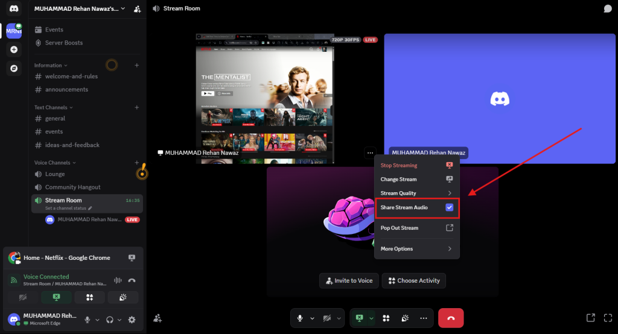Viewport: 618px width, 334px height.
Task: Choose Change Stream in context menu
Action: point(416,179)
